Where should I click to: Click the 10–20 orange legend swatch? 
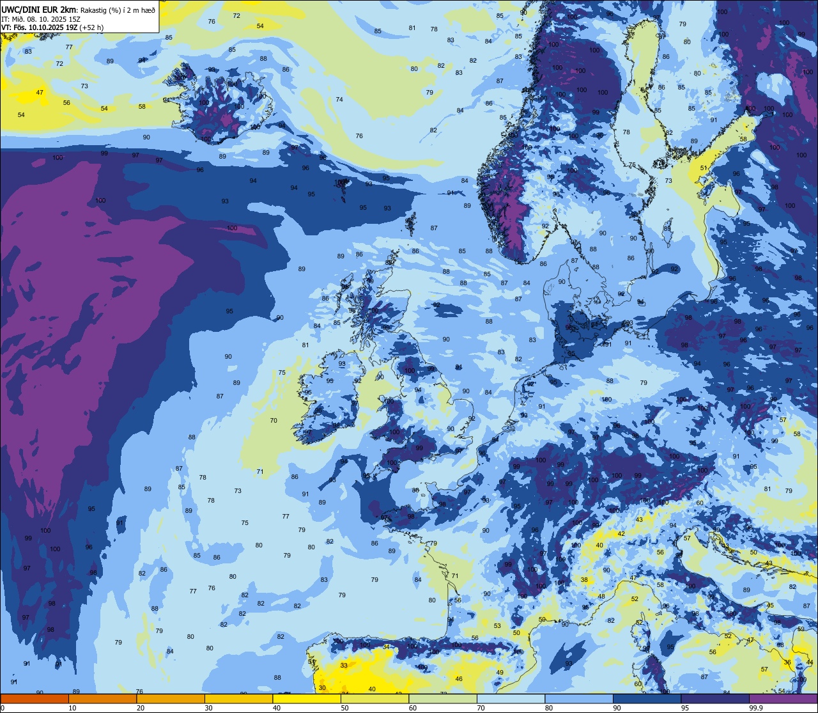102,698
